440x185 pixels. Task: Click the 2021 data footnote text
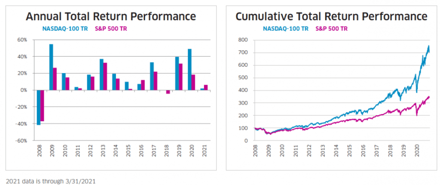(x=51, y=180)
